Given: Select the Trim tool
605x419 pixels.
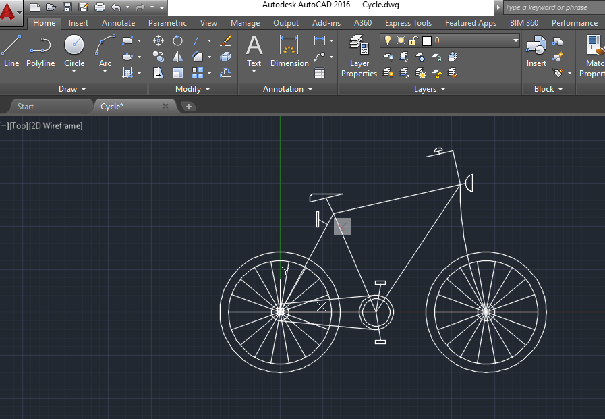Looking at the screenshot, I should point(198,40).
